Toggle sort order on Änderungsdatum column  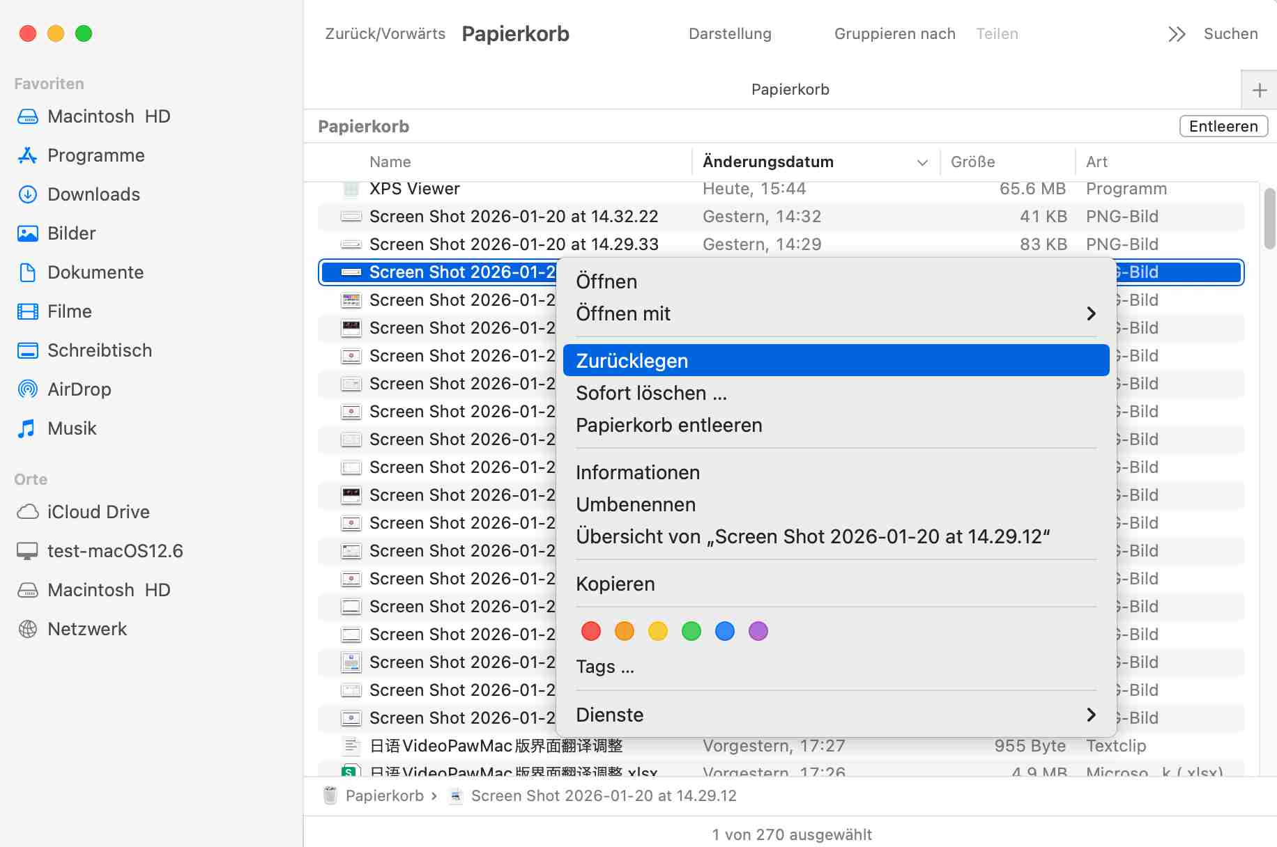pos(922,162)
